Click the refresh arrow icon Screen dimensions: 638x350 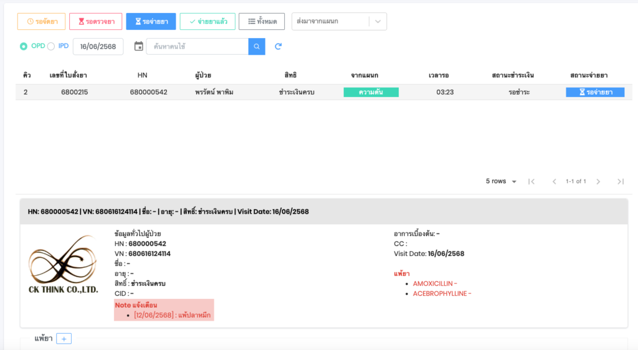[x=279, y=47]
